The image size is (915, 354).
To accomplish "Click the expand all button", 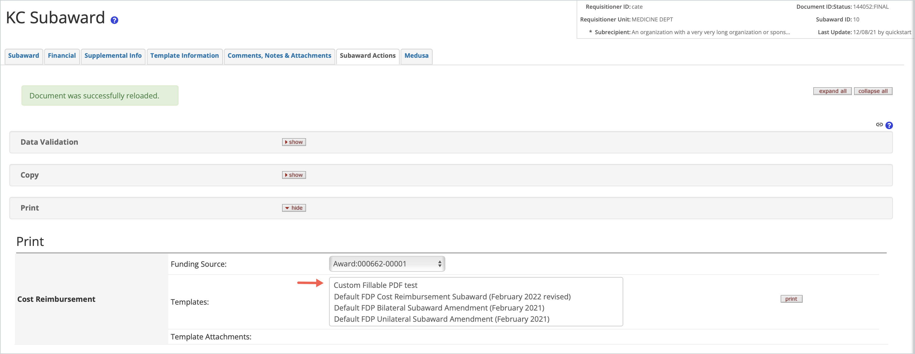I will (832, 91).
